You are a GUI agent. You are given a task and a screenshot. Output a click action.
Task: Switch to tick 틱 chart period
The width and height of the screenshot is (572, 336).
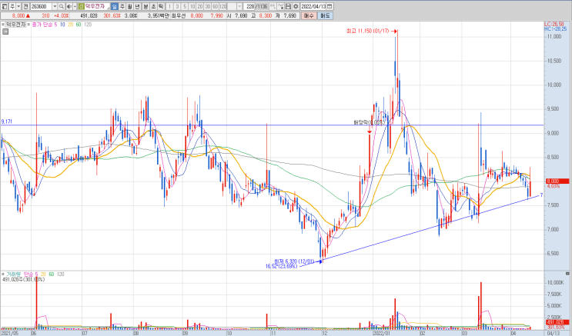click(161, 7)
